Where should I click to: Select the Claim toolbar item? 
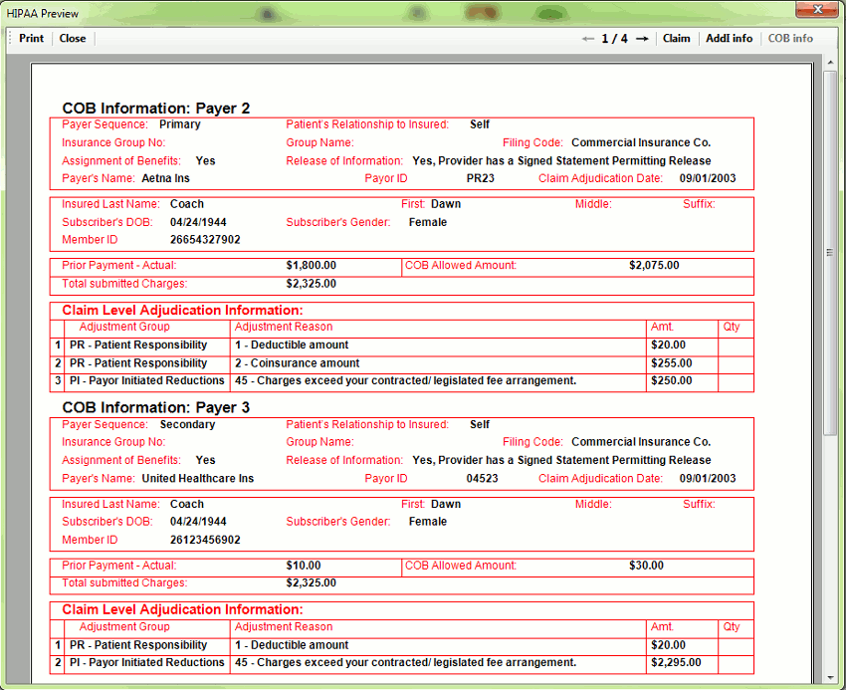[x=677, y=38]
